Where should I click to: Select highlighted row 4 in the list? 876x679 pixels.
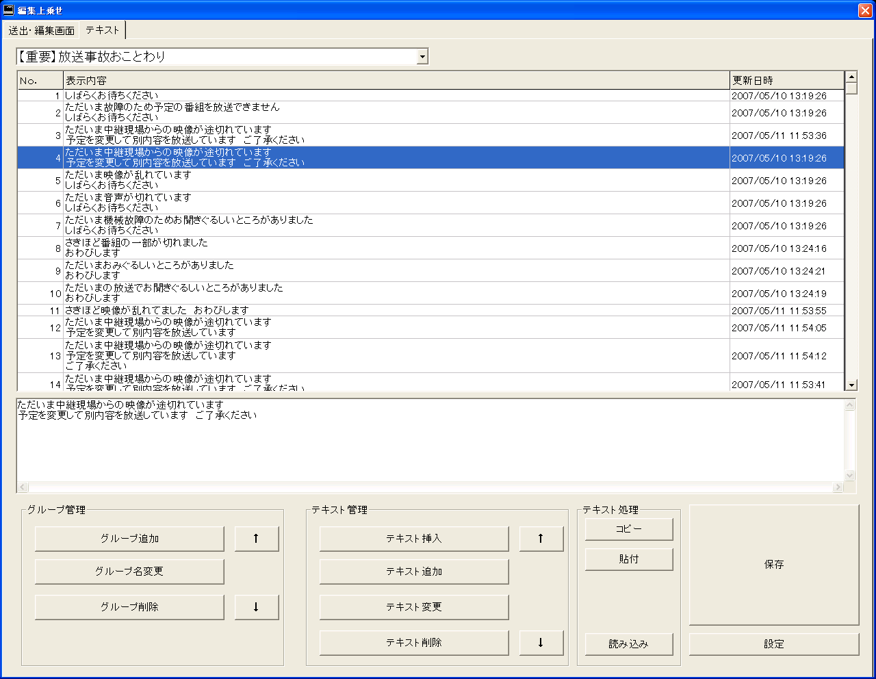pos(430,157)
